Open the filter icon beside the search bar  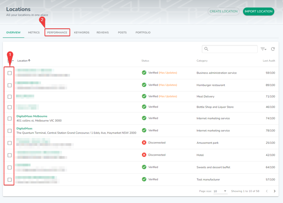coord(263,49)
